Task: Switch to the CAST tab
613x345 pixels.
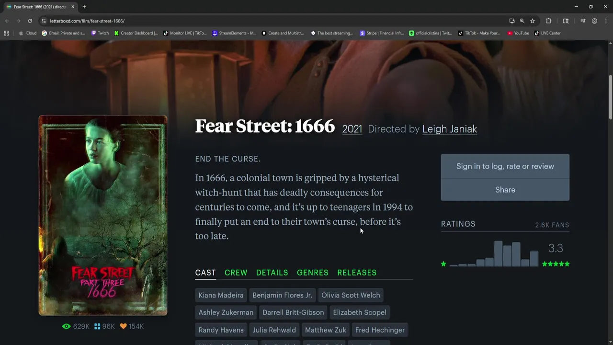Action: point(205,273)
